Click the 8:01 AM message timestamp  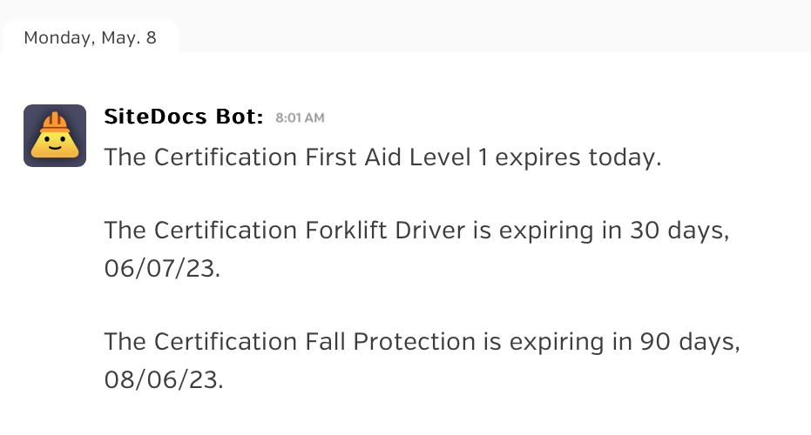[x=300, y=117]
